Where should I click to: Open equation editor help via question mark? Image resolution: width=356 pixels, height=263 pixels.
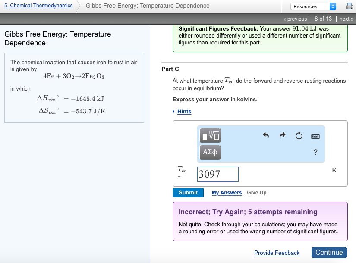click(x=315, y=152)
